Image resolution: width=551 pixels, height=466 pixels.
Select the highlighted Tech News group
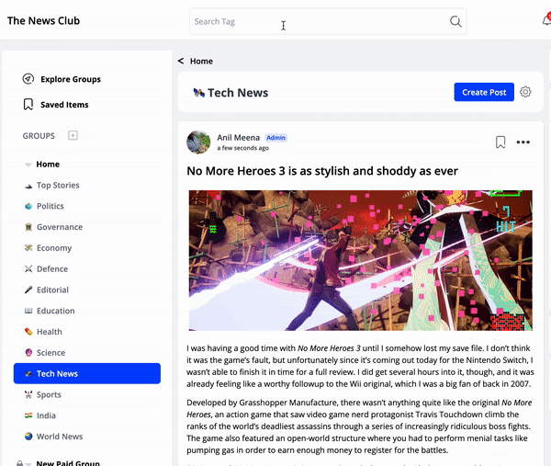click(x=87, y=373)
